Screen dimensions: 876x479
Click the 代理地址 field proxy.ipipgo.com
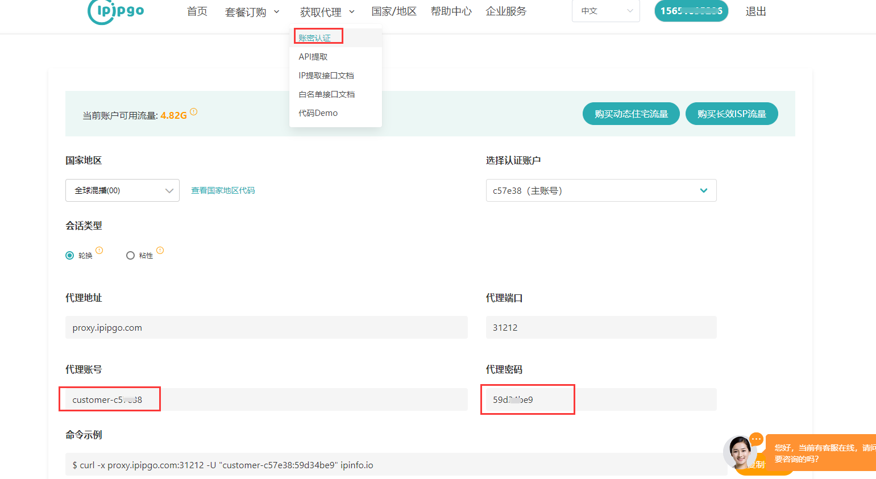[x=267, y=327]
